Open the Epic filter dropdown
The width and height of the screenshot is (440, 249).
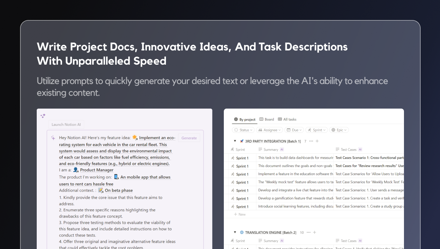(339, 130)
